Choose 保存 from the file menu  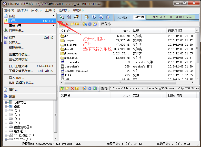point(30,37)
